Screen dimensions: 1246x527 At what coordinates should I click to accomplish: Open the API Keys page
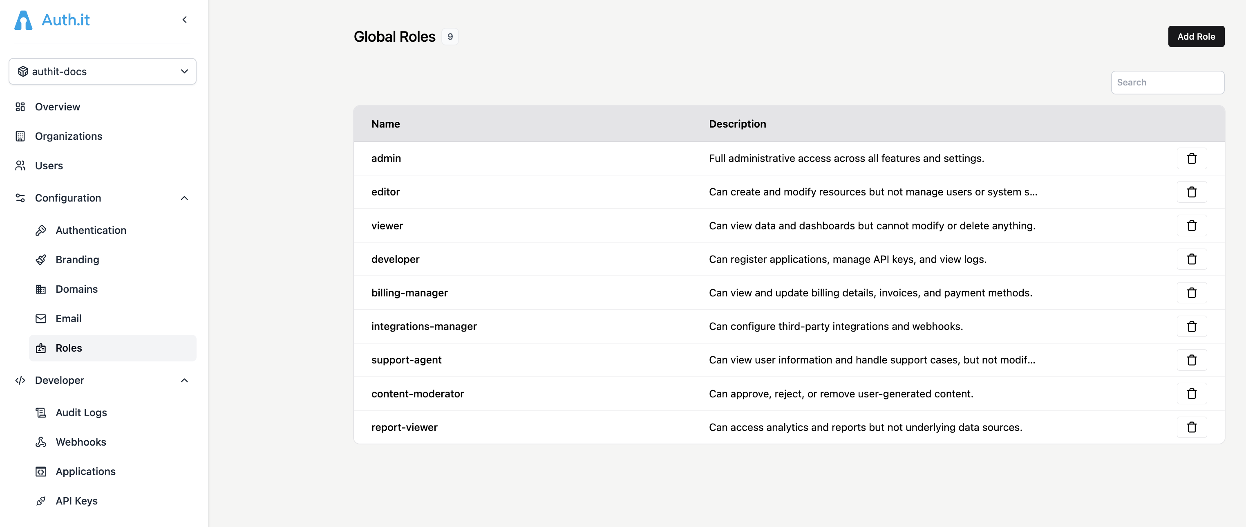76,501
